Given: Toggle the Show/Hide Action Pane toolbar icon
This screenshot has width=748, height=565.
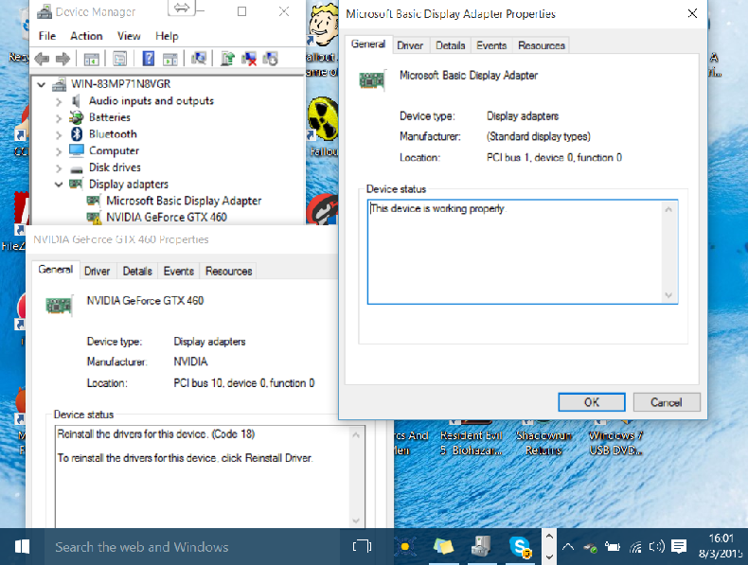Looking at the screenshot, I should pos(170,59).
